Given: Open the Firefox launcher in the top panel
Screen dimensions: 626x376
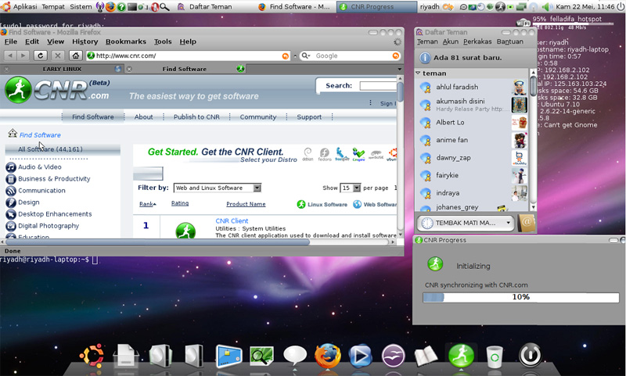Looking at the screenshot, I should (x=110, y=6).
